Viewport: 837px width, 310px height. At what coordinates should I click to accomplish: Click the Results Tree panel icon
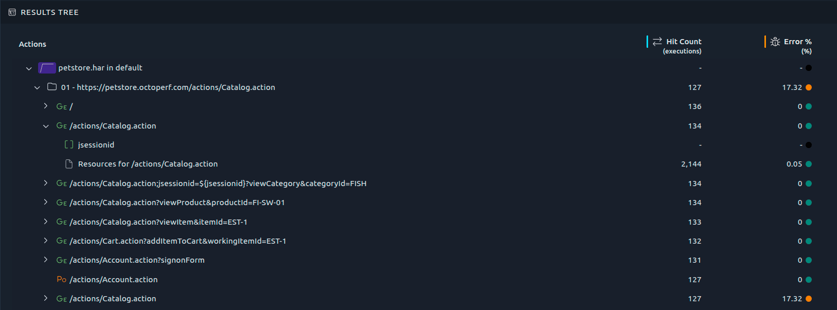[x=12, y=12]
